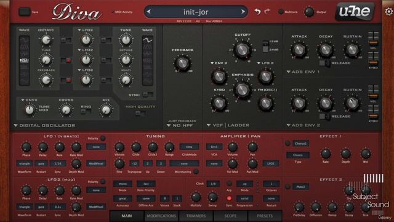Click the LFO 1 Rate knob

[x=59, y=147]
